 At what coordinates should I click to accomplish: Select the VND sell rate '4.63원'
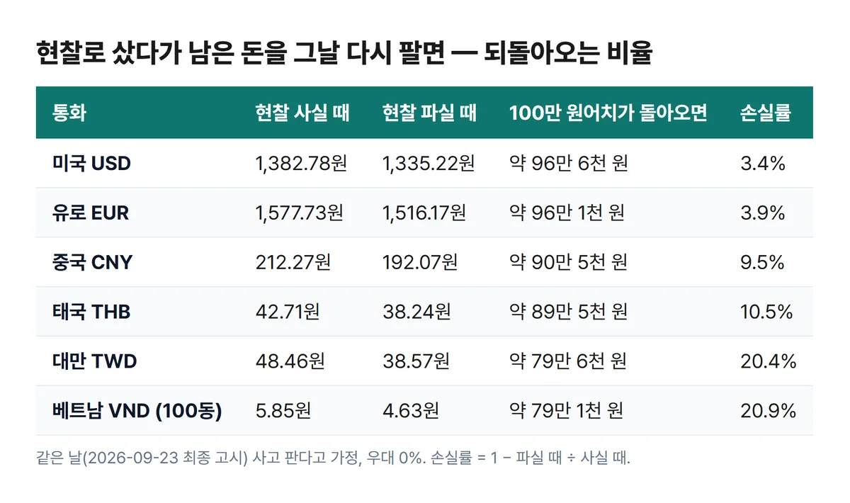coord(410,411)
